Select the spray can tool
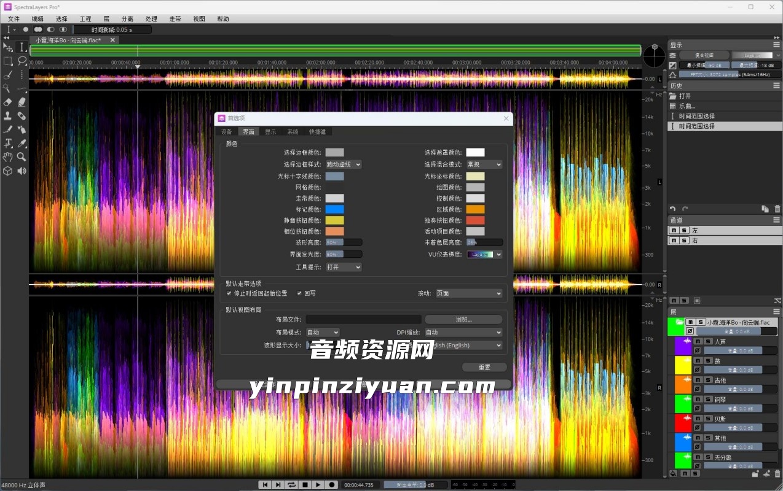Image resolution: width=783 pixels, height=491 pixels. (22, 130)
